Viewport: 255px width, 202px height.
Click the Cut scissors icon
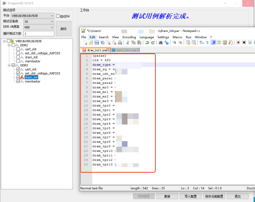point(128,43)
